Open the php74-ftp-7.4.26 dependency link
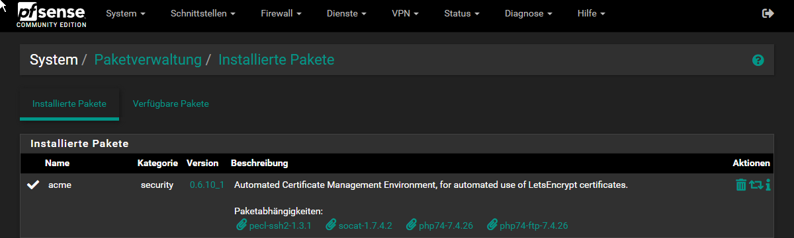This screenshot has height=238, width=794. coord(533,225)
